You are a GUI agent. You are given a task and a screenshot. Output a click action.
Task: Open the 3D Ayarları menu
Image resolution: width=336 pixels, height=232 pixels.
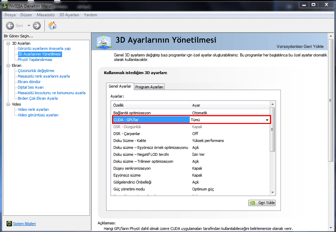coord(69,15)
